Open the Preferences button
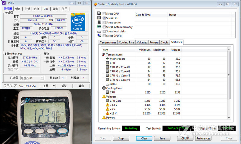Viewport: 241px width, 144px height. click(x=203, y=138)
